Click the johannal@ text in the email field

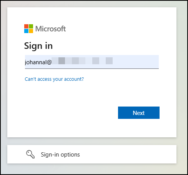[x=38, y=62]
